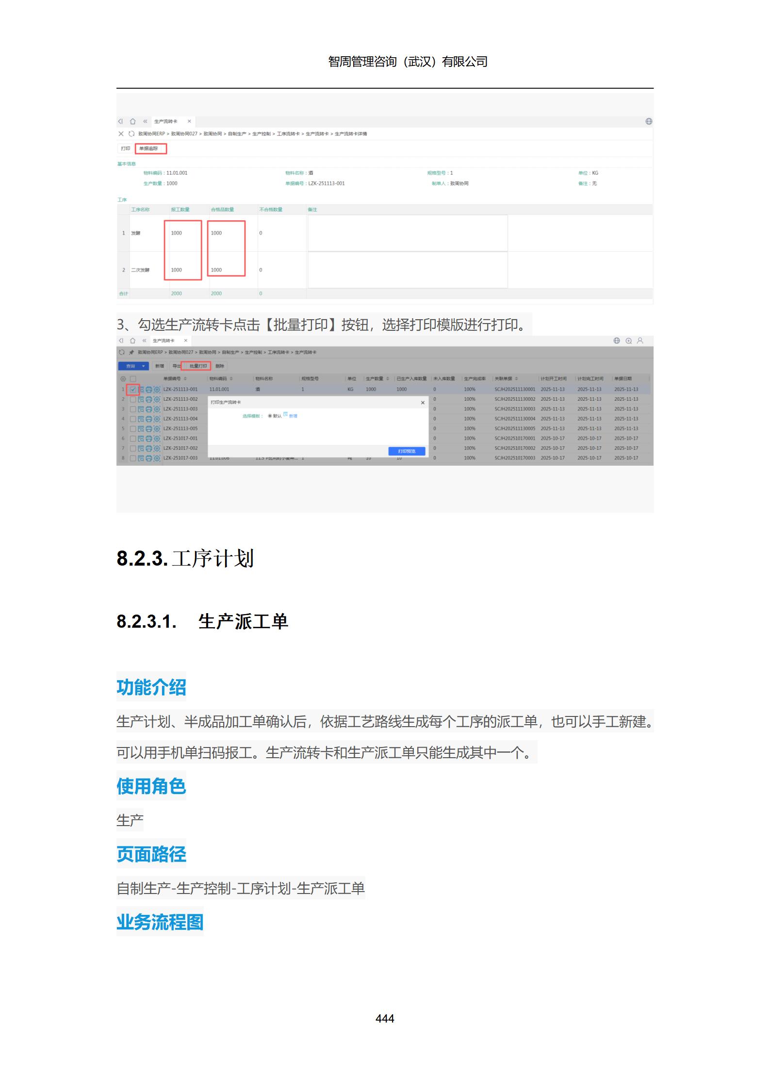
Task: Click the pin icon in the list page breadcrumb
Action: [131, 352]
